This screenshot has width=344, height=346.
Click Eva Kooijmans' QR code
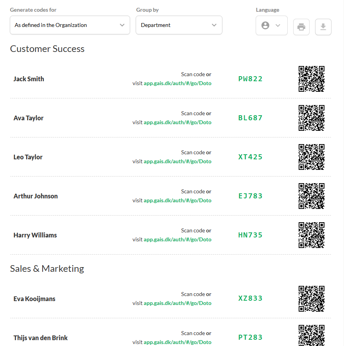tap(312, 299)
